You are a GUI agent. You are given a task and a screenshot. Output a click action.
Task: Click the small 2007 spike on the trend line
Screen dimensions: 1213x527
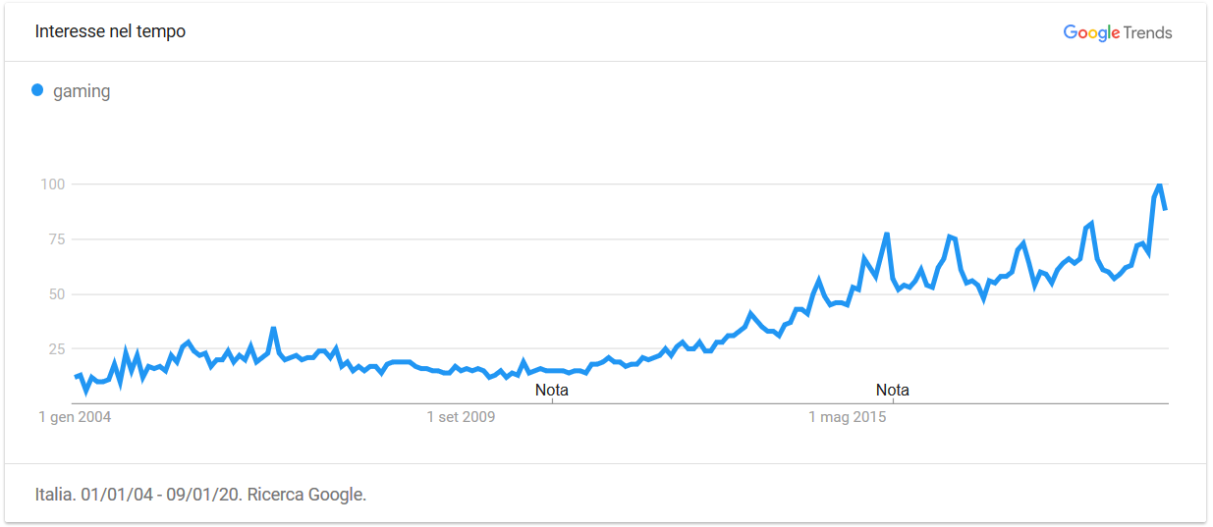tap(273, 329)
